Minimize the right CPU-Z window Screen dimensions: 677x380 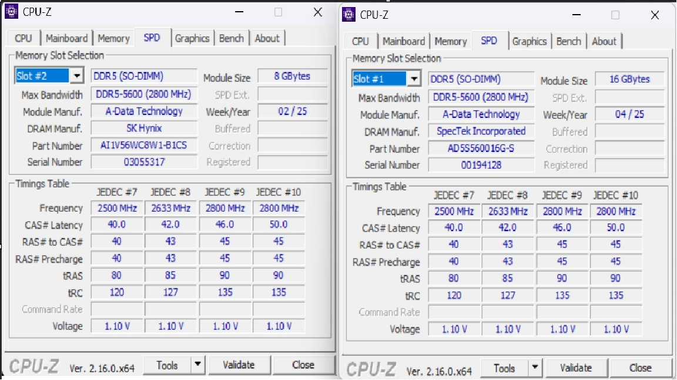tap(577, 15)
